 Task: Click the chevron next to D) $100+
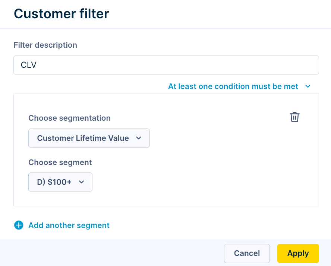point(82,182)
